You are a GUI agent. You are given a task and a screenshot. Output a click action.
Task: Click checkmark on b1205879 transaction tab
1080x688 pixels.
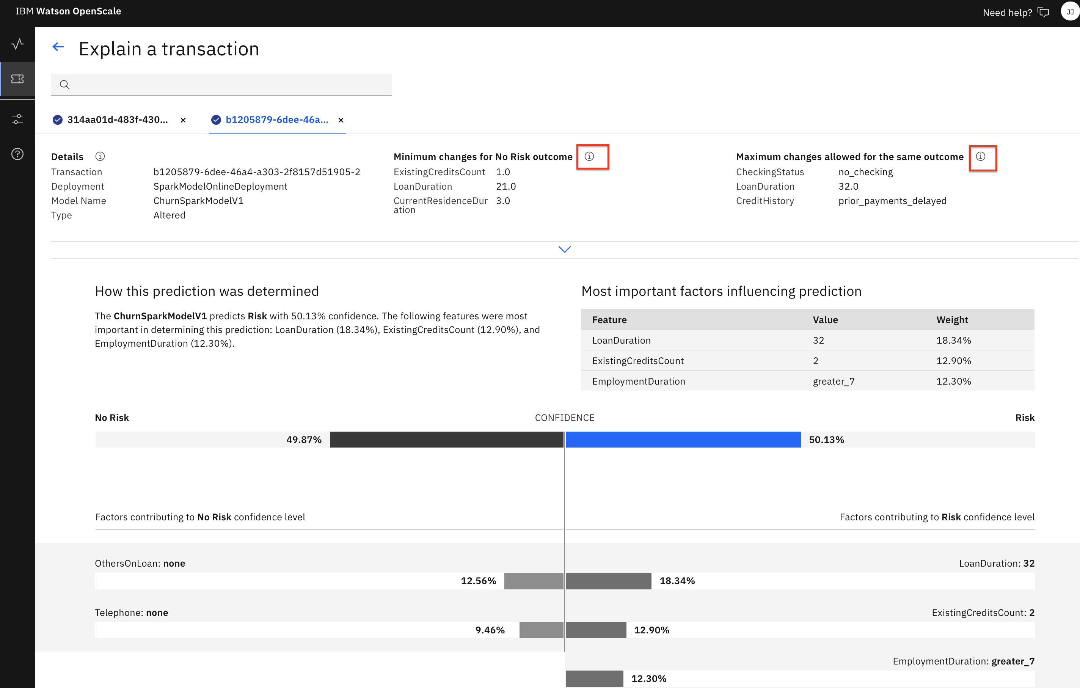(x=216, y=120)
